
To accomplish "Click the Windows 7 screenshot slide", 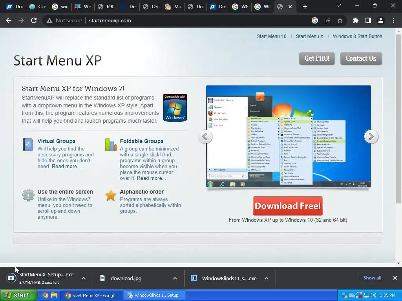I will point(289,136).
